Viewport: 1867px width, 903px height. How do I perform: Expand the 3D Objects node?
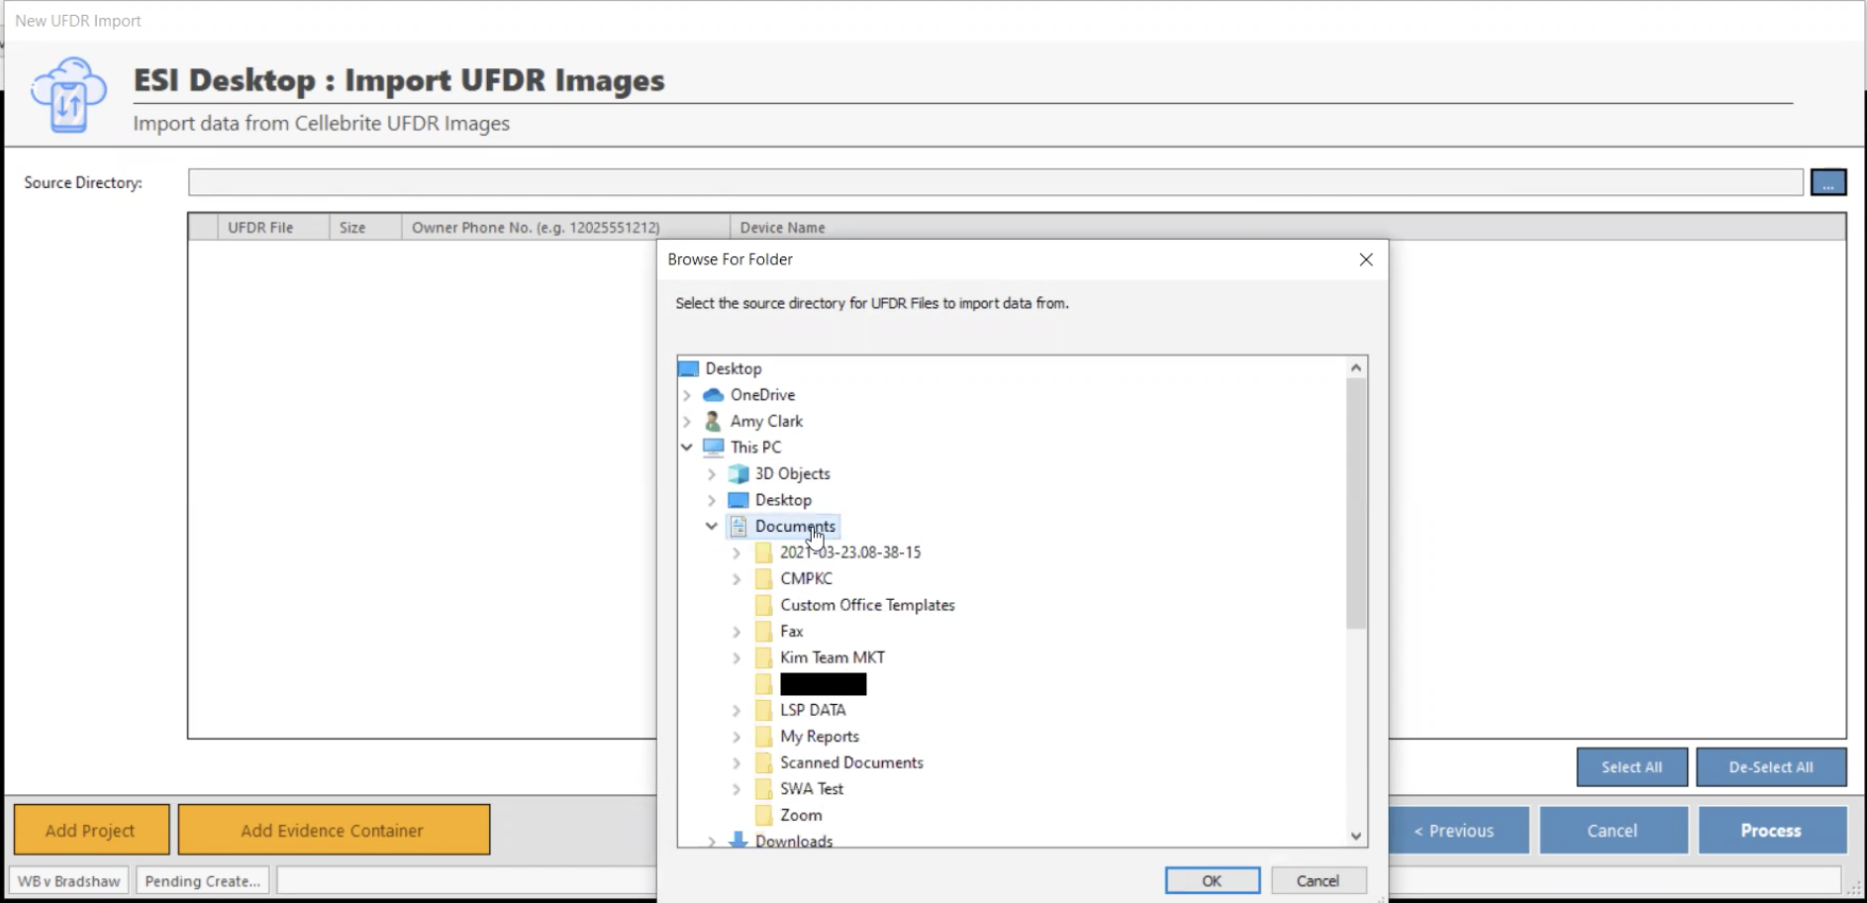712,474
